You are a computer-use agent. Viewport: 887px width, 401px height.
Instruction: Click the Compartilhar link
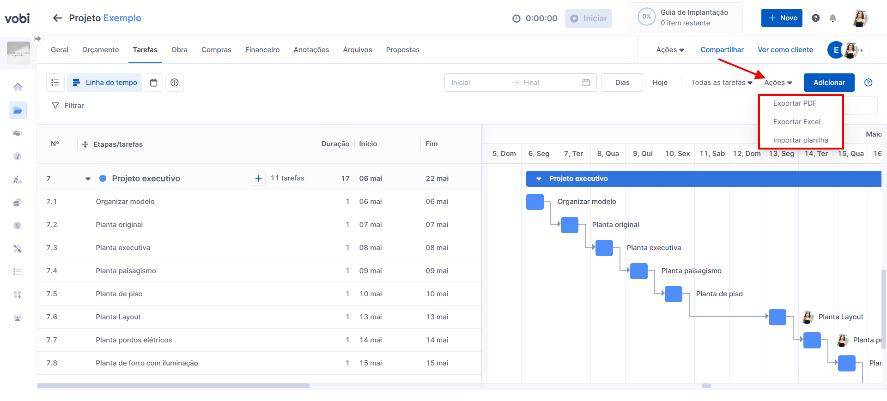point(722,50)
